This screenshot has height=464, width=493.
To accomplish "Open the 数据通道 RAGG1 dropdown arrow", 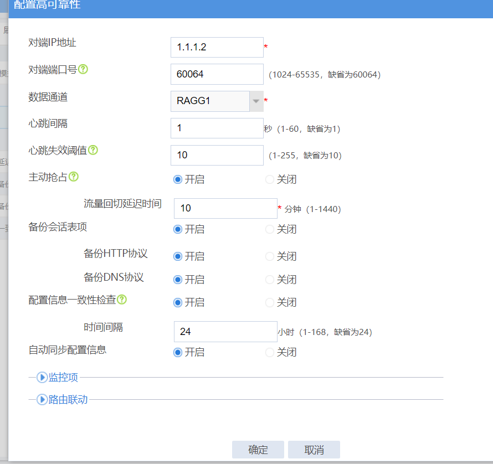I will (x=256, y=101).
